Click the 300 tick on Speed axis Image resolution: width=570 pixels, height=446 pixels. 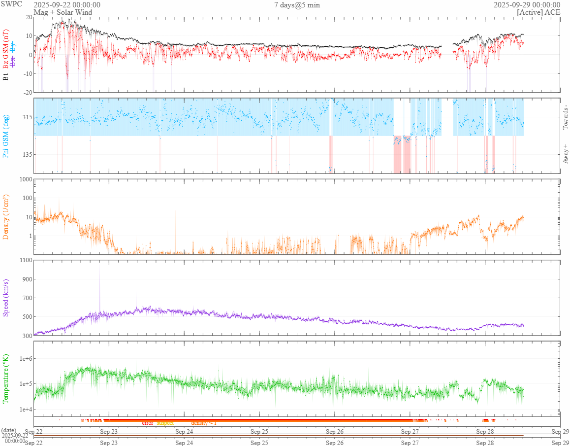pyautogui.click(x=27, y=336)
